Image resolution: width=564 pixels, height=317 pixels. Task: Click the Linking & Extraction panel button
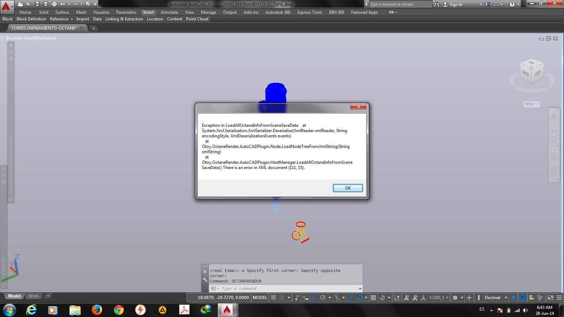click(124, 19)
